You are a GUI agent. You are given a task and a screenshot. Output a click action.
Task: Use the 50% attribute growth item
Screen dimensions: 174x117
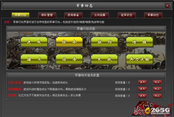tap(142, 89)
